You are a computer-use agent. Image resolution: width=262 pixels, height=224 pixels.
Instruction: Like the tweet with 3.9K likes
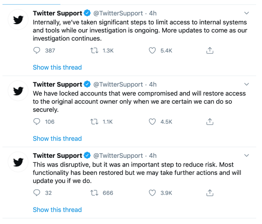pos(152,193)
